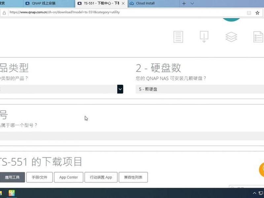264x198 pixels.
Task: Switch to the Cloud Install browser tab
Action: click(153, 3)
